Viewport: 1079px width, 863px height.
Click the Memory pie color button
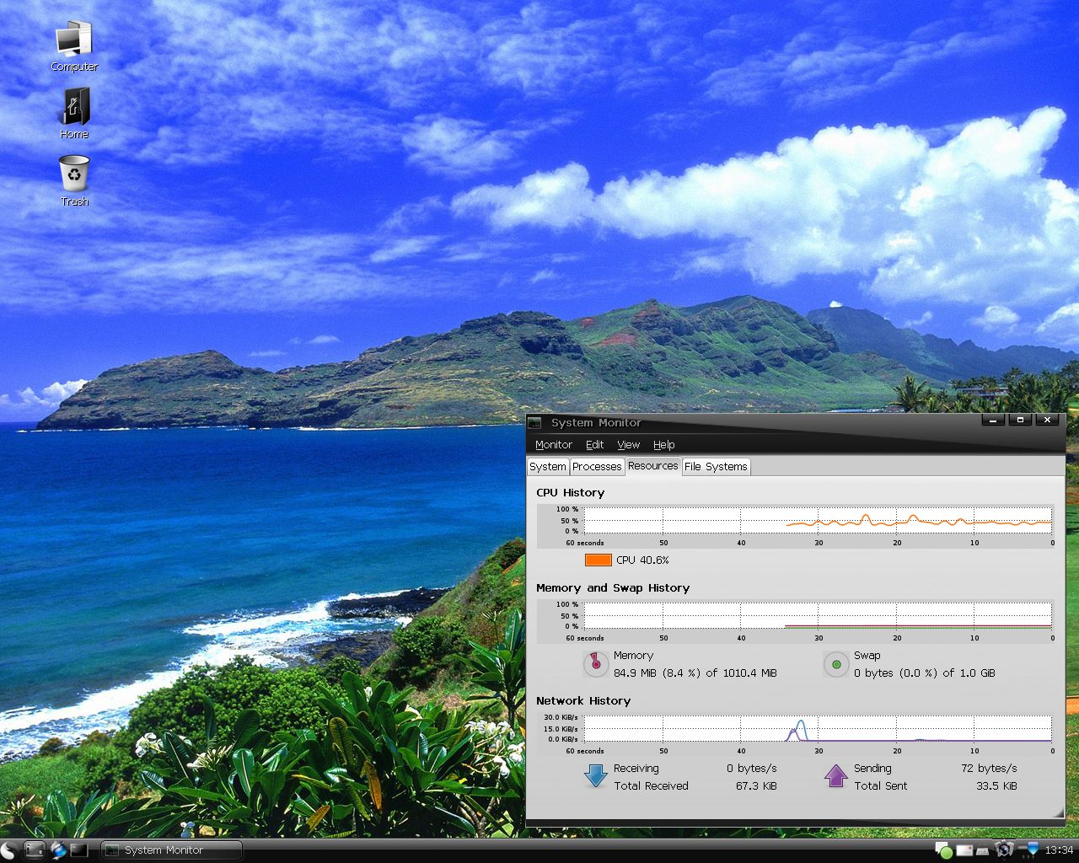[x=596, y=664]
